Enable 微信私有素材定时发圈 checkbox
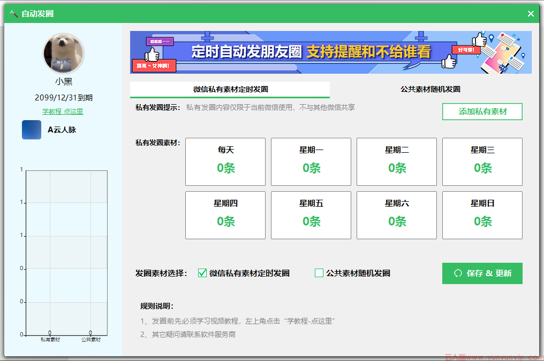This screenshot has height=361, width=544. click(202, 273)
